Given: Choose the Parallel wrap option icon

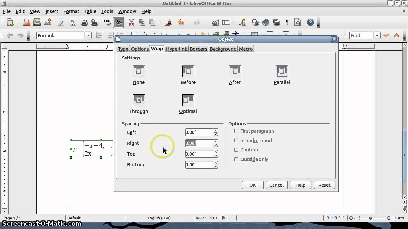Looking at the screenshot, I should [x=282, y=72].
